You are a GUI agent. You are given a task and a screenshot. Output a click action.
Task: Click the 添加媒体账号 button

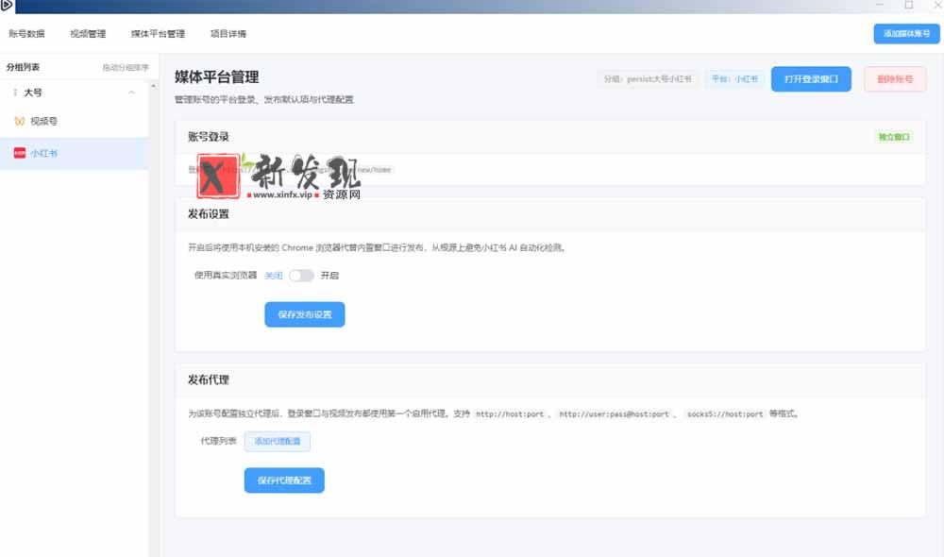pyautogui.click(x=906, y=34)
